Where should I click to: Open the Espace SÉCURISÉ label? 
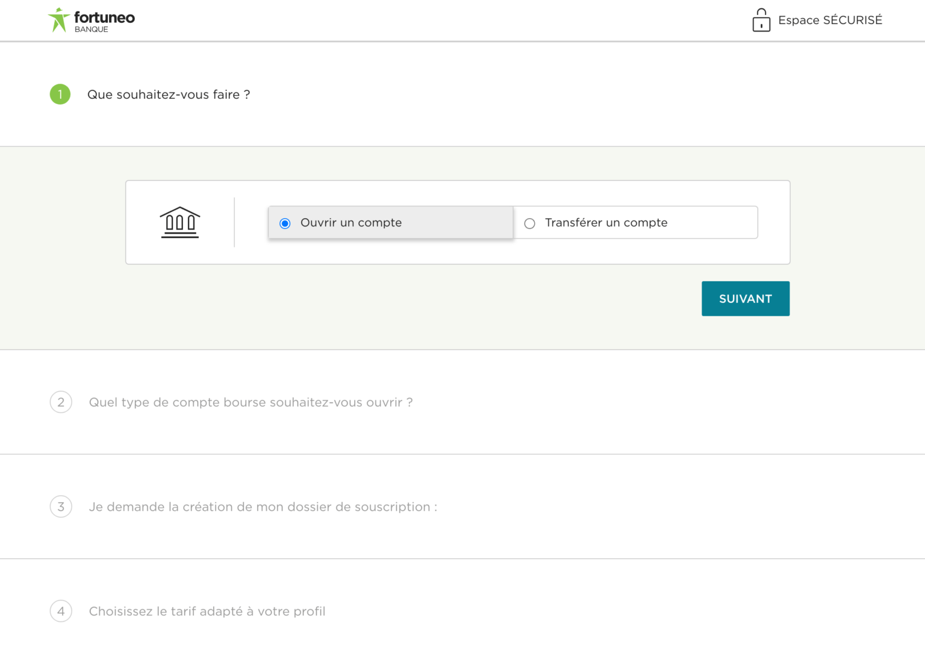[830, 20]
